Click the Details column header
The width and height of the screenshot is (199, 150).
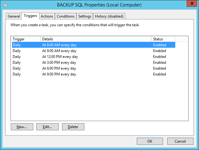coord(95,39)
